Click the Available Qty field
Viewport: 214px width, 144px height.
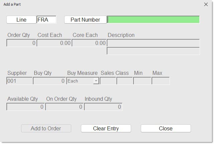pyautogui.click(x=25, y=107)
